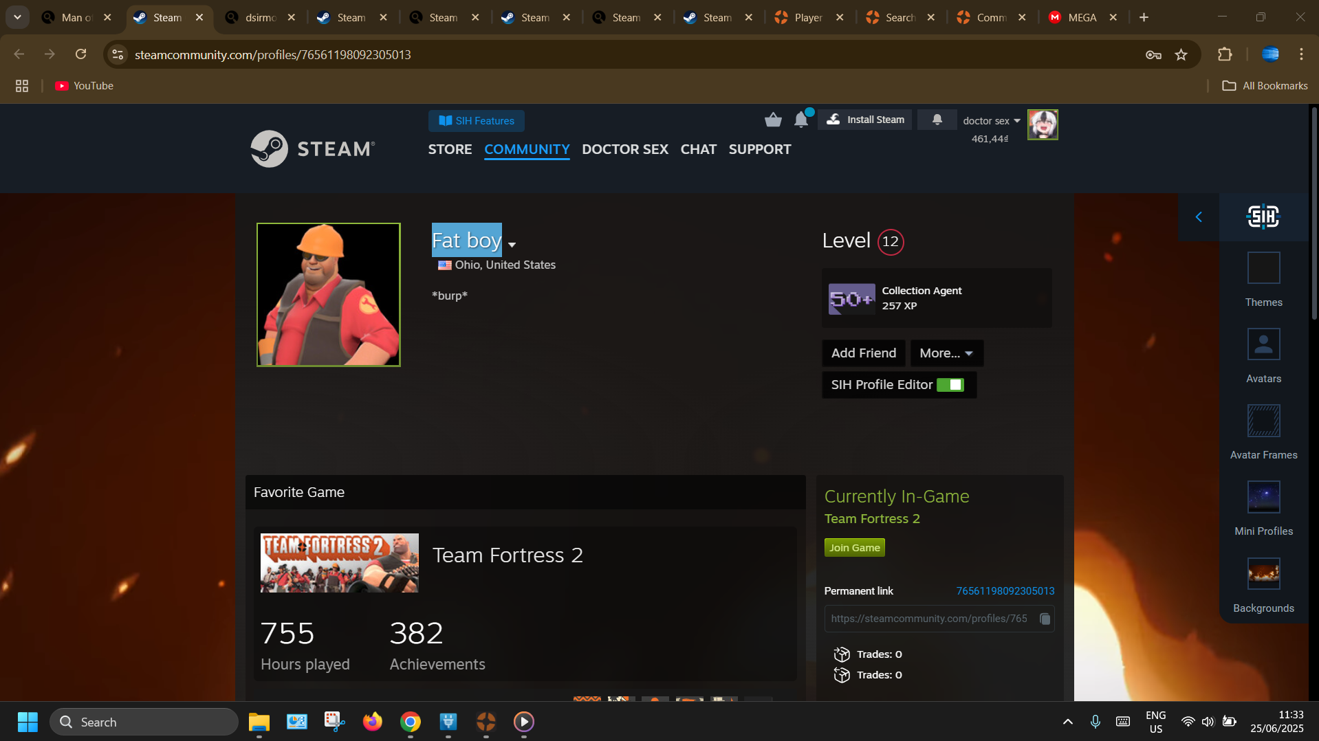Viewport: 1319px width, 741px height.
Task: Open the SUPPORT menu
Action: [x=760, y=149]
